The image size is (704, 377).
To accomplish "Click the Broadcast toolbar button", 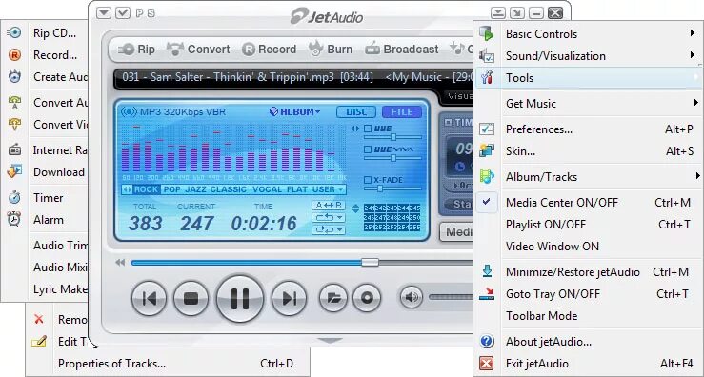I will tap(401, 49).
